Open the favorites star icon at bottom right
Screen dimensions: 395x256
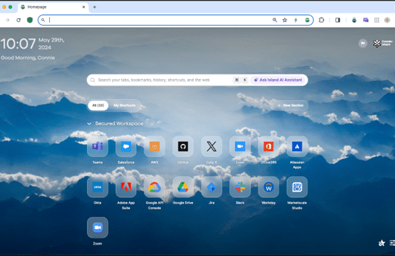click(381, 243)
